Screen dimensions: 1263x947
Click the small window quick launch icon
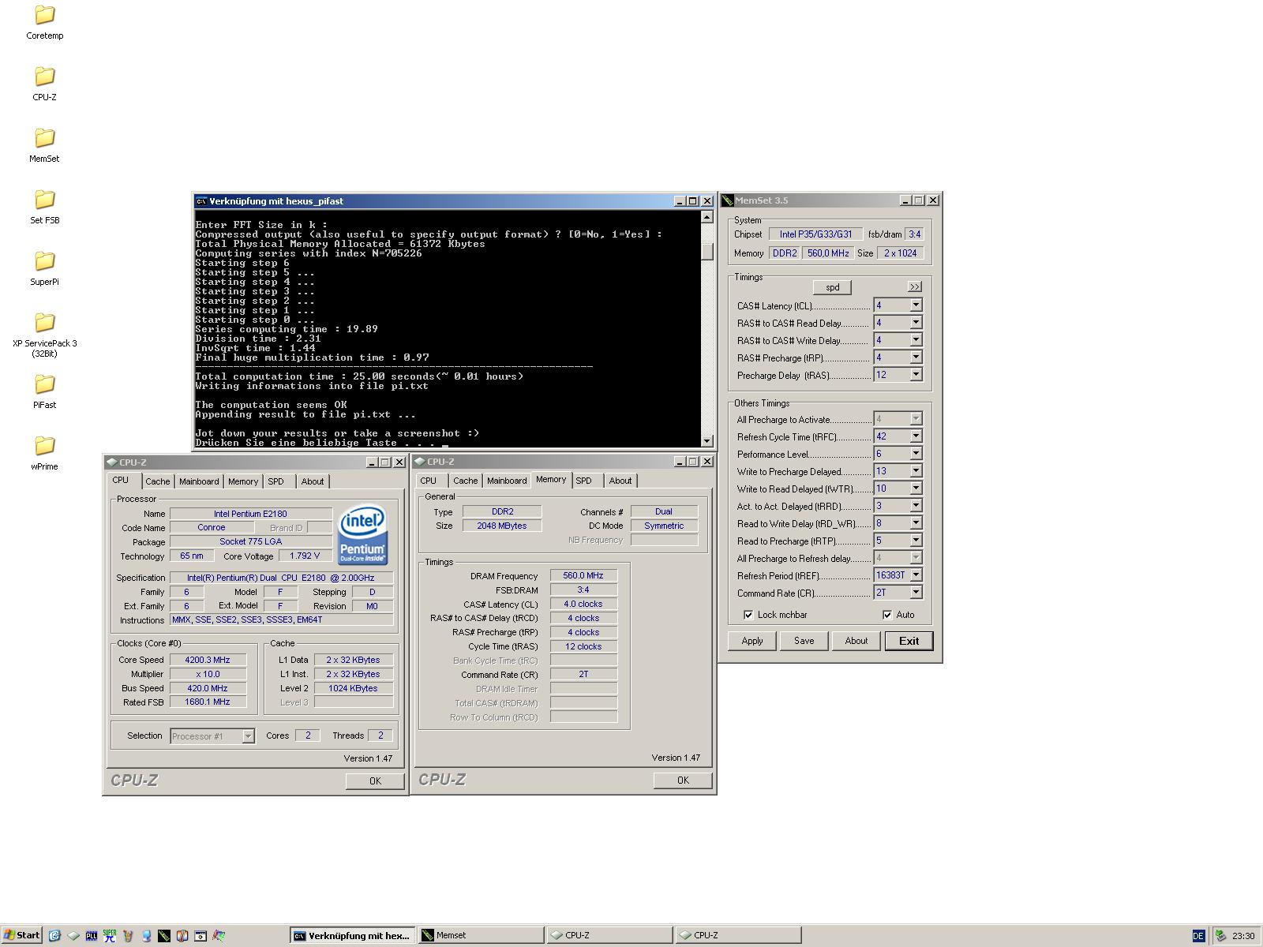coord(201,935)
